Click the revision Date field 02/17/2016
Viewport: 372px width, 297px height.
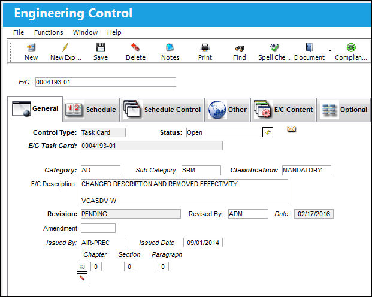[314, 214]
